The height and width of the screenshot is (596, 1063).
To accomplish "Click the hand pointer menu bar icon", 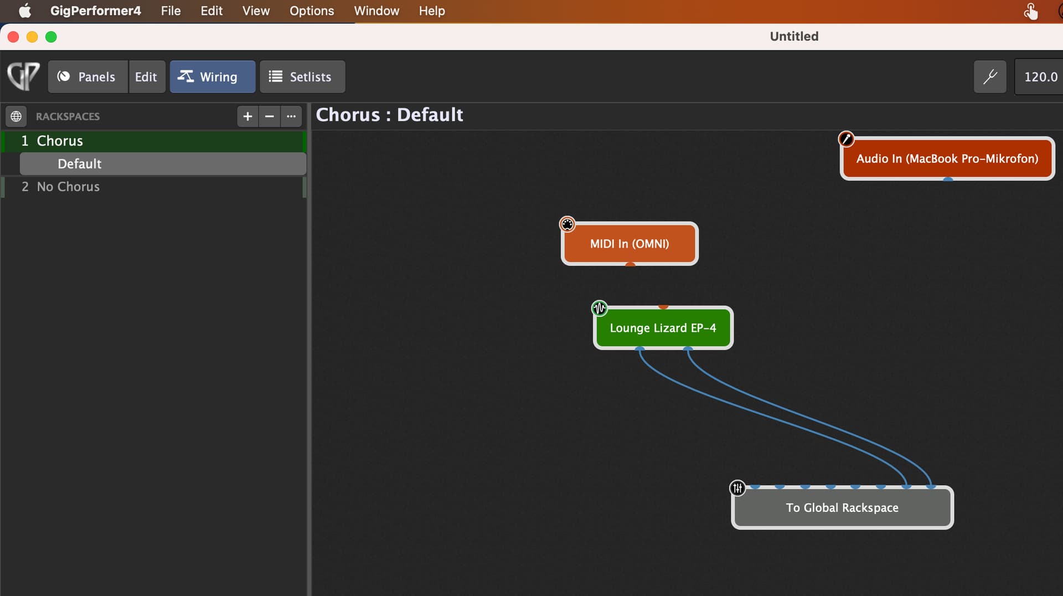I will click(1030, 11).
